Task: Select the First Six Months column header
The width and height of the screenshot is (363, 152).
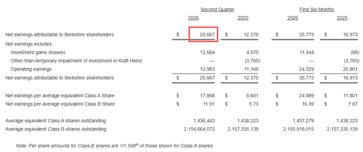Action: pos(317,10)
